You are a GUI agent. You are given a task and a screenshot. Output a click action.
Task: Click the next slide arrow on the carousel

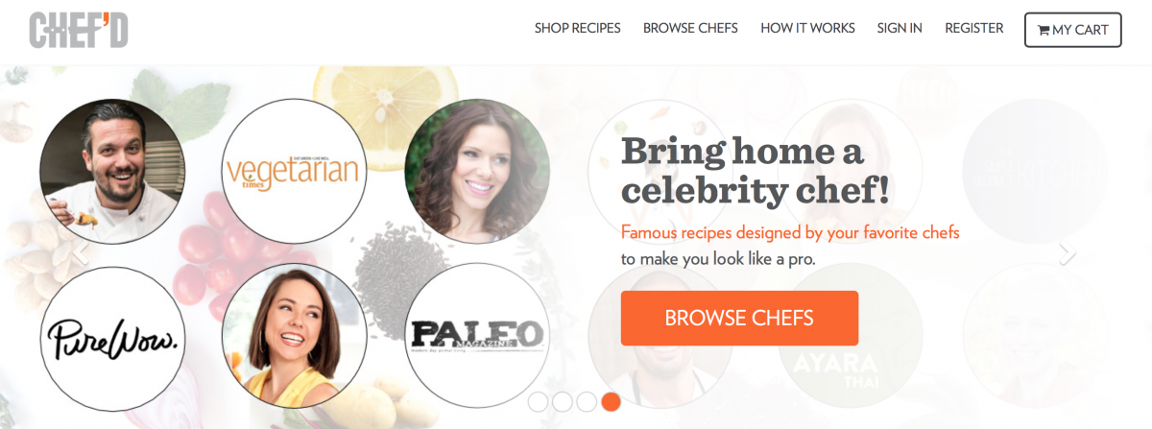click(x=1068, y=253)
